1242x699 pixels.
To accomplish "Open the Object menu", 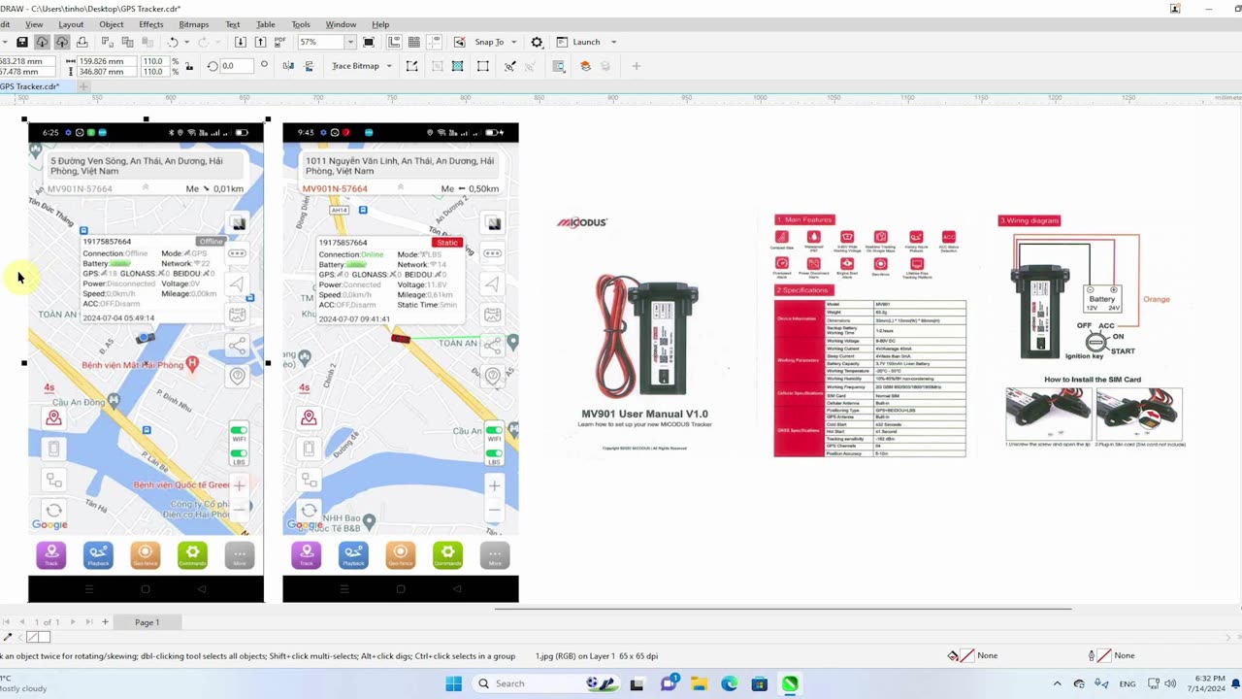I will click(112, 24).
